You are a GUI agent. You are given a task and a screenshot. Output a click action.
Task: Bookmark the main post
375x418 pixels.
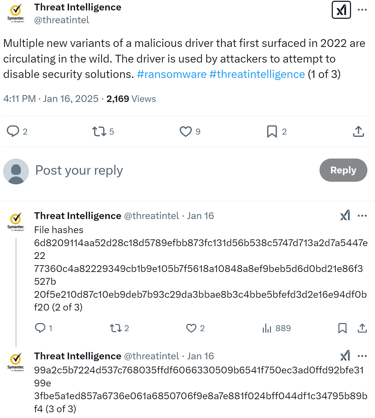[x=272, y=131]
